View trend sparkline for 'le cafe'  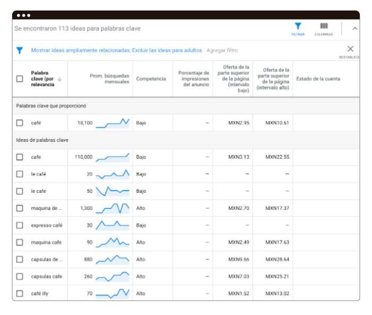coord(113,191)
